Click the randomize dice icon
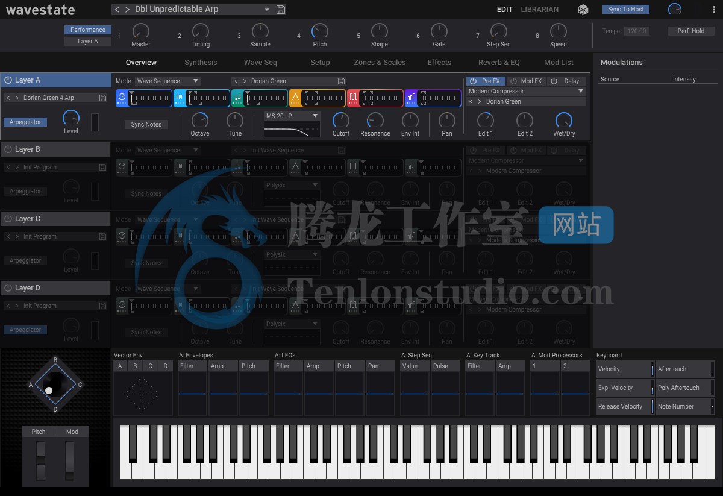The width and height of the screenshot is (723, 496). (583, 10)
